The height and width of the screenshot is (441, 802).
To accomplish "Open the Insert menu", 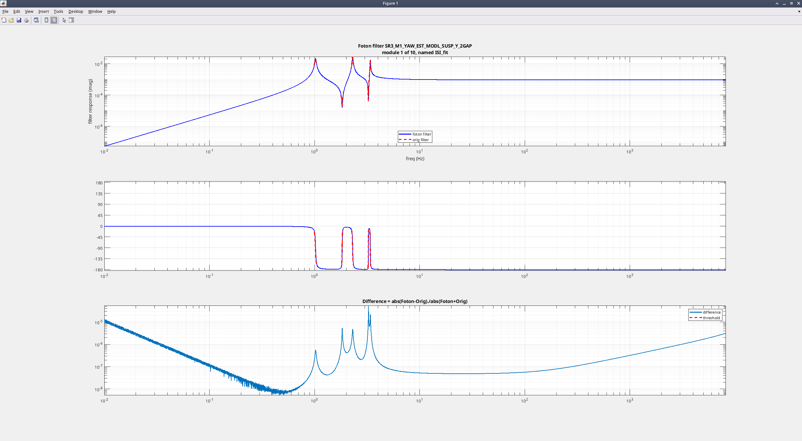I will click(x=44, y=11).
